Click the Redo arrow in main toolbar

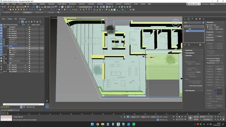(5, 7)
